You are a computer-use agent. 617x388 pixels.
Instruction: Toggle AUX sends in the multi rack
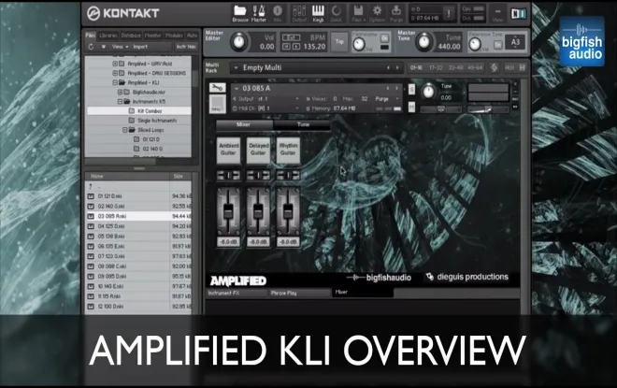point(509,67)
